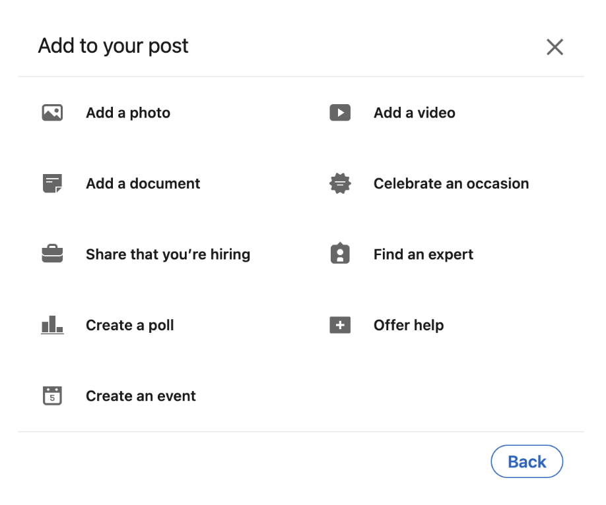Select the Add a photo option
The image size is (606, 505).
click(128, 113)
